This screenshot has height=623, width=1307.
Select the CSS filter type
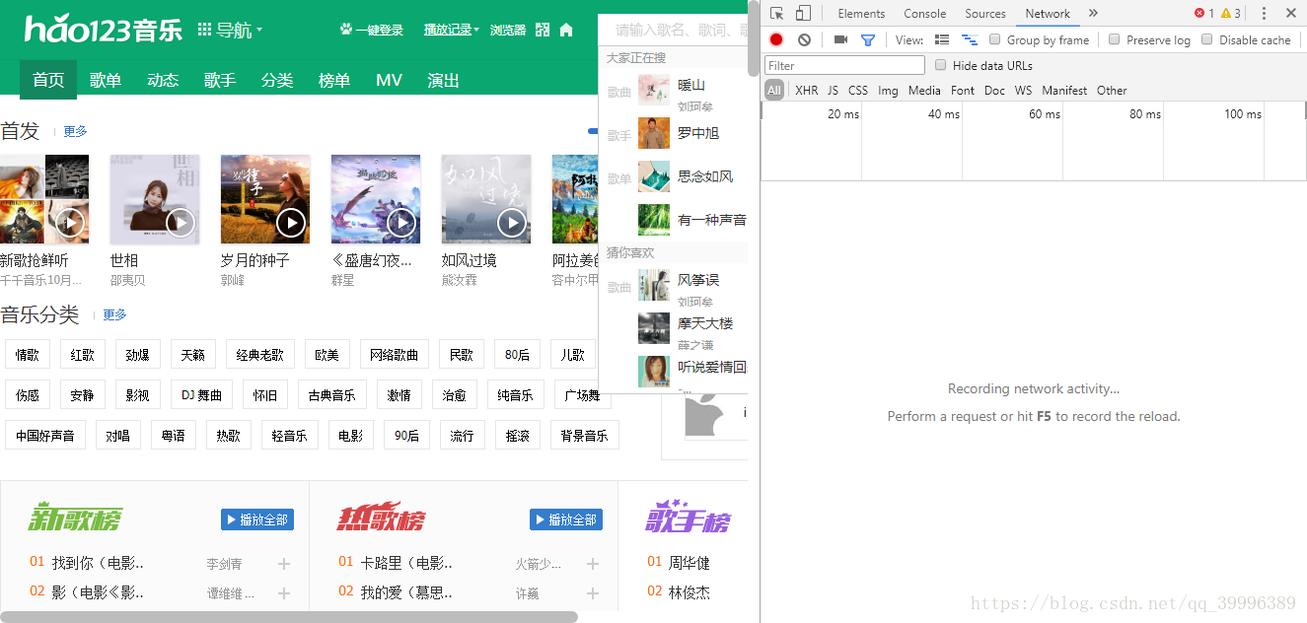[858, 90]
